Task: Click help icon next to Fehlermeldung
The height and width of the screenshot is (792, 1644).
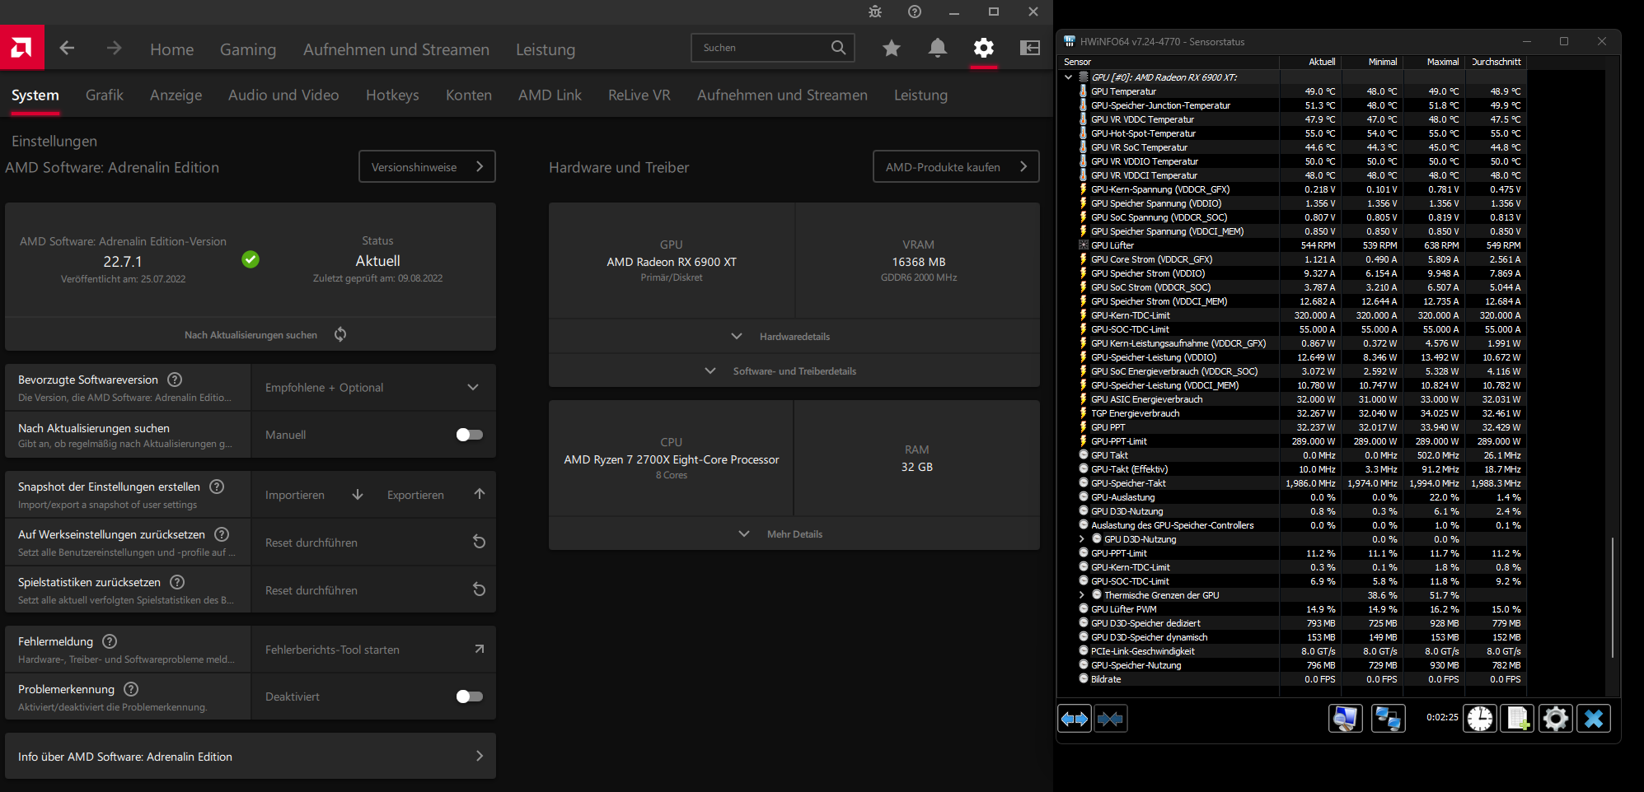Action: [110, 641]
